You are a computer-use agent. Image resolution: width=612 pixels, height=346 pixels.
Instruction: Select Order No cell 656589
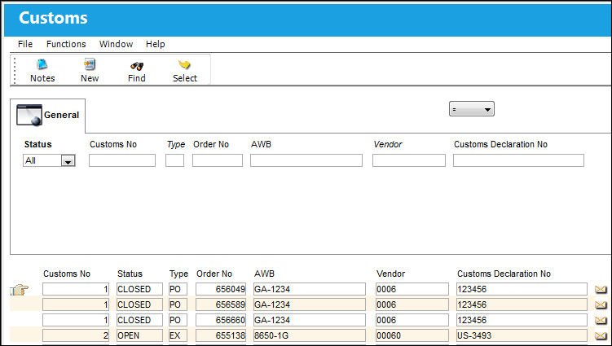tap(221, 304)
